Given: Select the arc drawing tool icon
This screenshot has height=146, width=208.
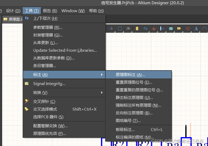Looking at the screenshot, I should pos(204,29).
